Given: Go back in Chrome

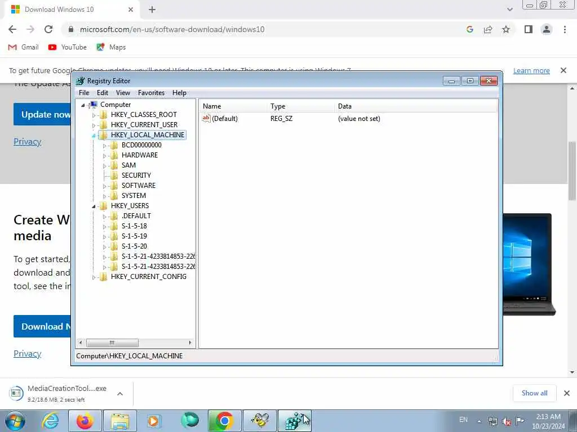Looking at the screenshot, I should (12, 29).
